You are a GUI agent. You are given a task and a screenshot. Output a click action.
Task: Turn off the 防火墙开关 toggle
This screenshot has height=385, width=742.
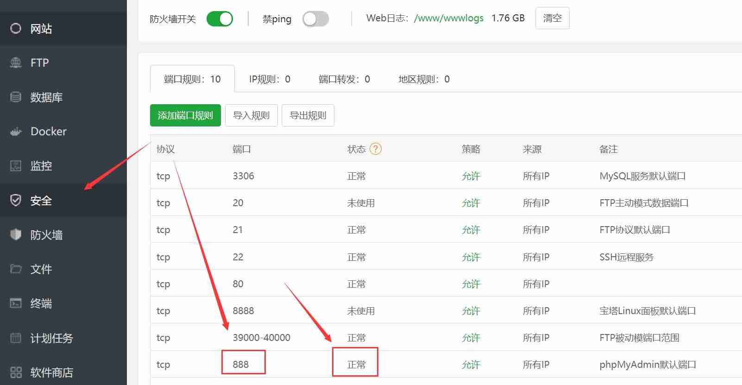220,19
